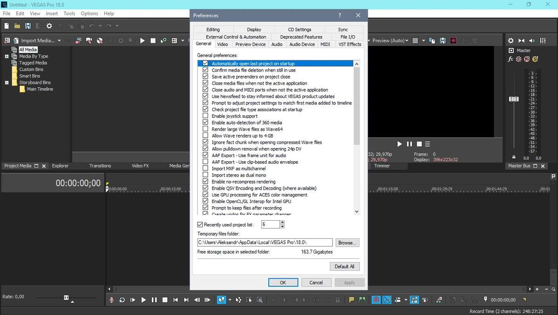Image resolution: width=558 pixels, height=315 pixels.
Task: Confirm preferences with OK button
Action: [x=283, y=282]
